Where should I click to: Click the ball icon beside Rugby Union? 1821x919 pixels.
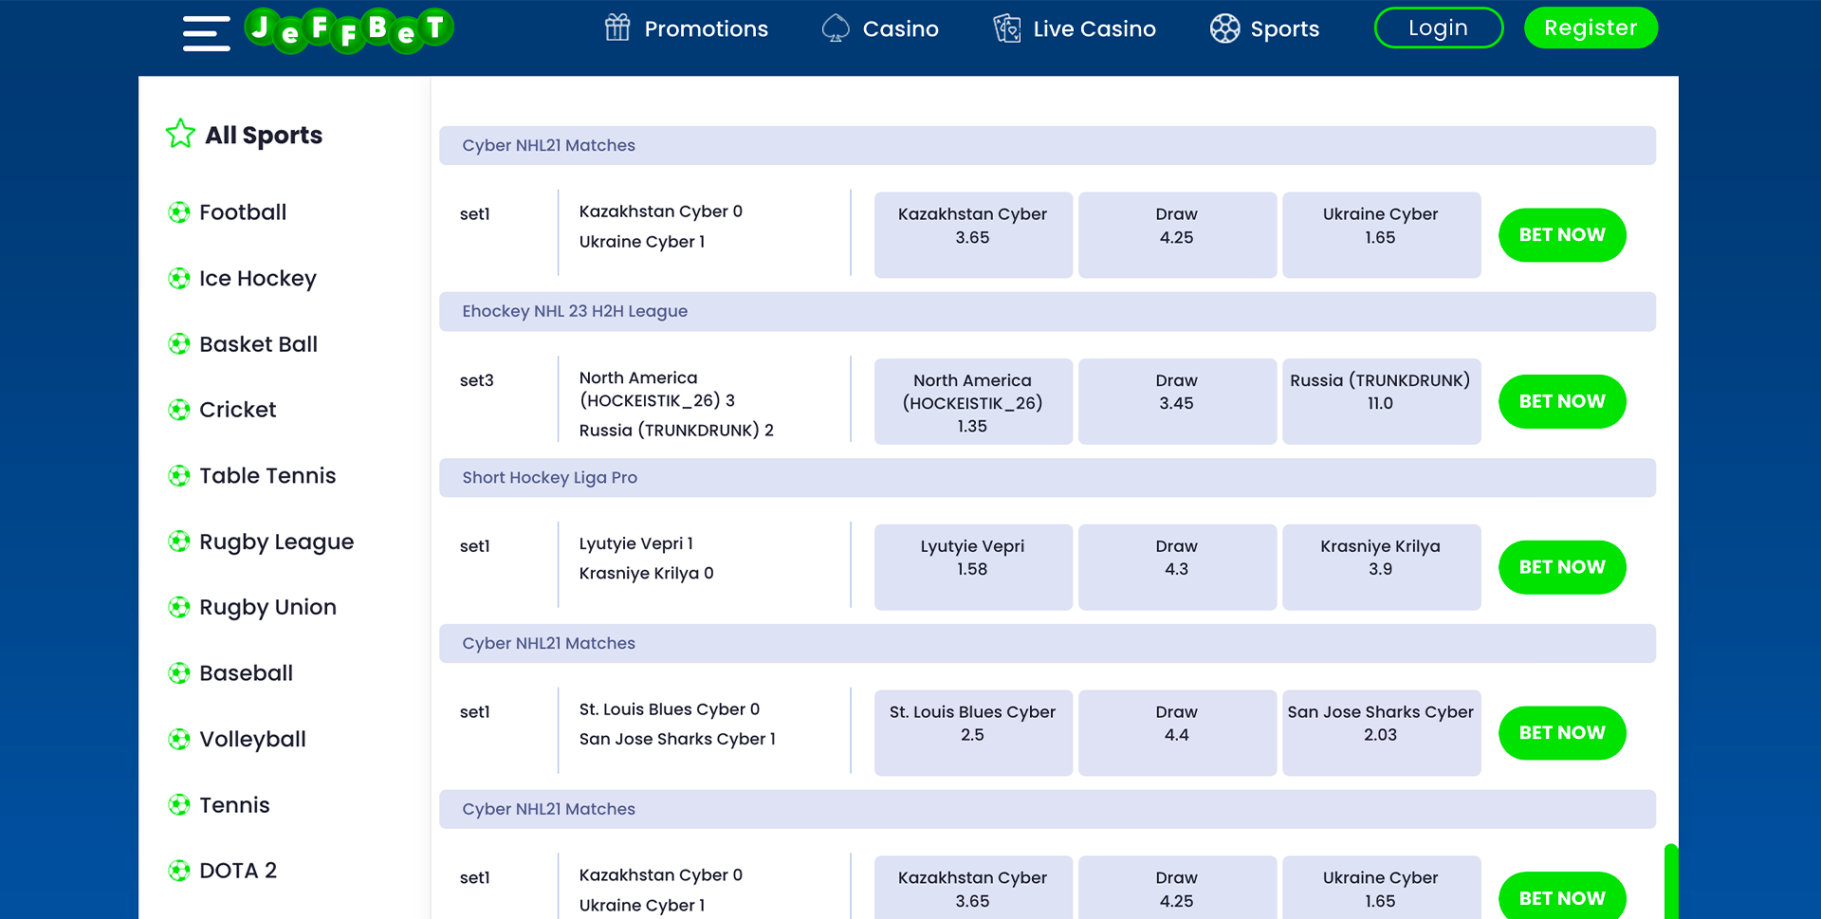(179, 607)
